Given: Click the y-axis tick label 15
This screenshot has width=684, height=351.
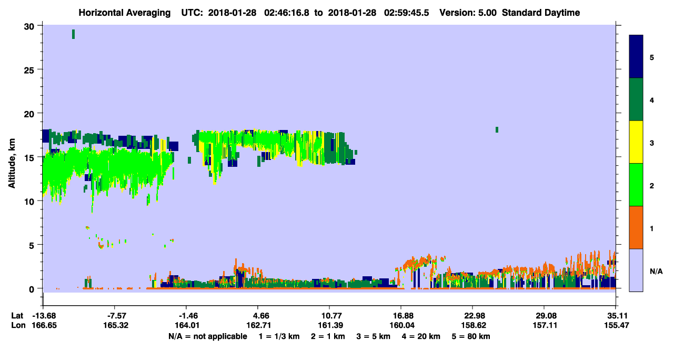Looking at the screenshot, I should click(30, 157).
